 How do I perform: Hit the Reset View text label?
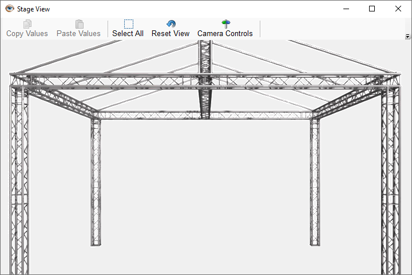click(x=171, y=34)
